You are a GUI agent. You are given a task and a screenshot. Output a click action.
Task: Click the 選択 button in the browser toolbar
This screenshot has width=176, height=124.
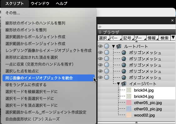[104, 38]
